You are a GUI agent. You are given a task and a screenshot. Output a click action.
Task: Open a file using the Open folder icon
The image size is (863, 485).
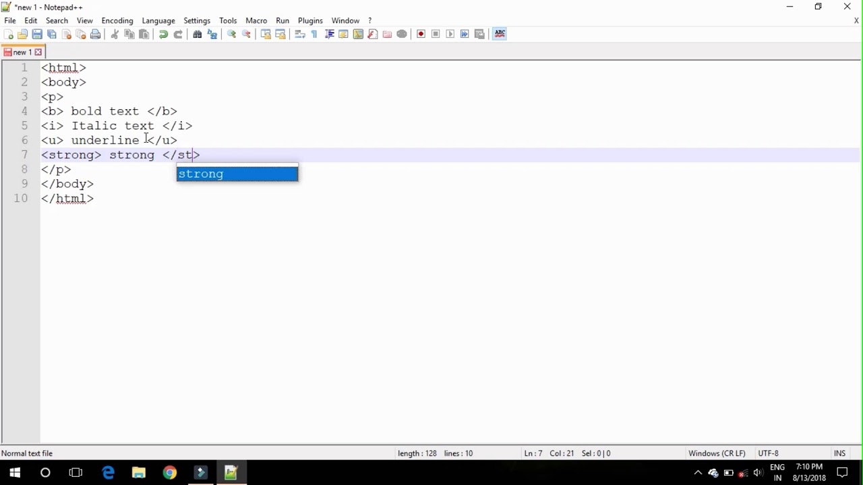point(23,34)
